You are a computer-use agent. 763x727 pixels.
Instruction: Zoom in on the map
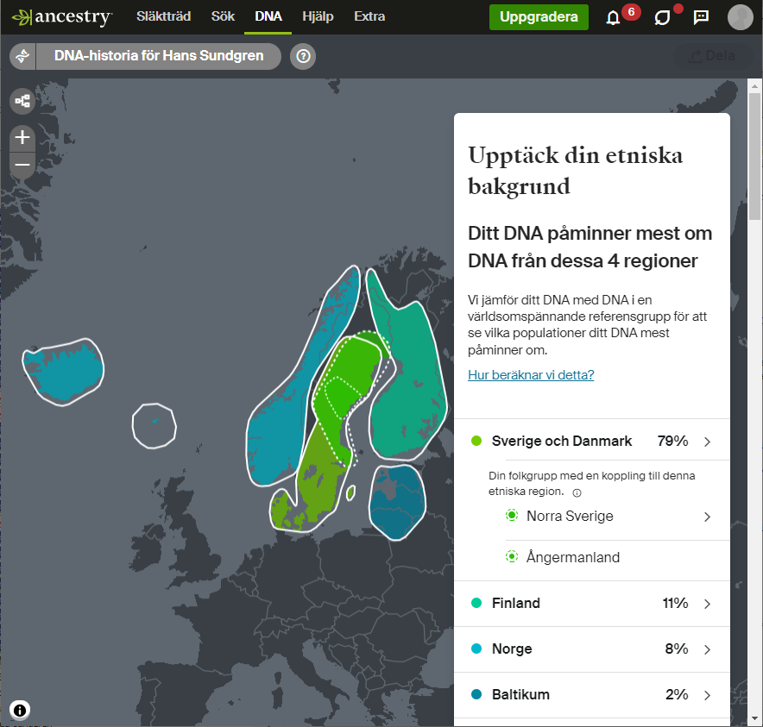click(22, 137)
